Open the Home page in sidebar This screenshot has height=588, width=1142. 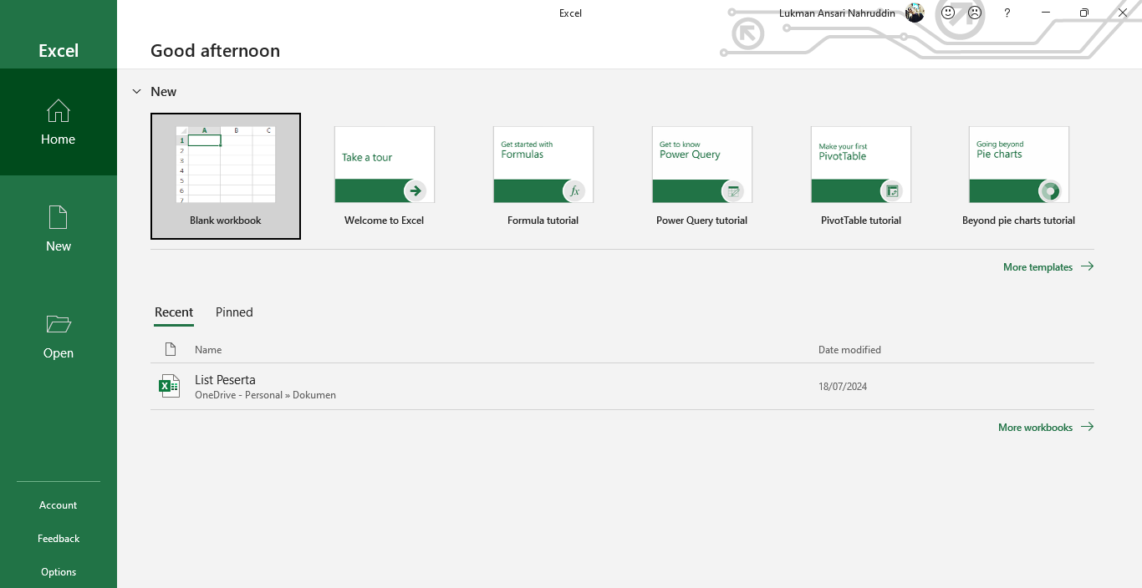coord(59,122)
